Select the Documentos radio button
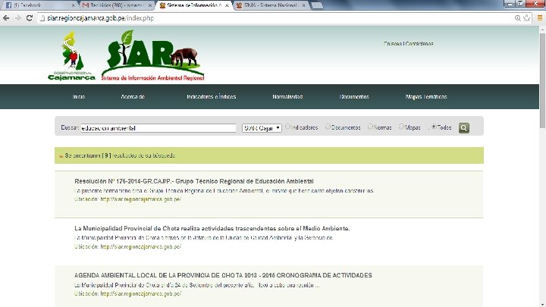Screen dimensions: 546x307 point(328,127)
